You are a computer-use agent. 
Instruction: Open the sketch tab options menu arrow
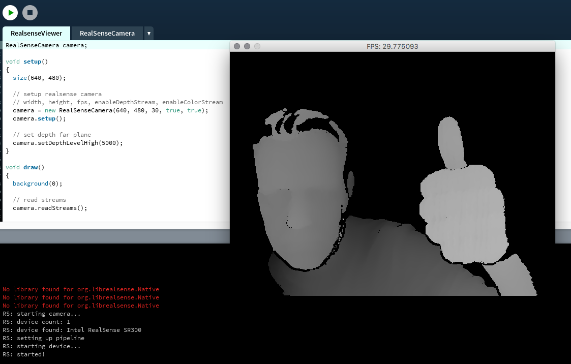tap(148, 33)
